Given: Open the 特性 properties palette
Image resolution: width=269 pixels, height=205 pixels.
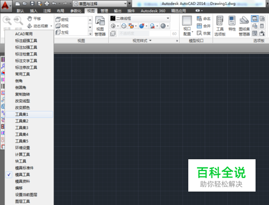Looking at the screenshot, I should pyautogui.click(x=232, y=23).
